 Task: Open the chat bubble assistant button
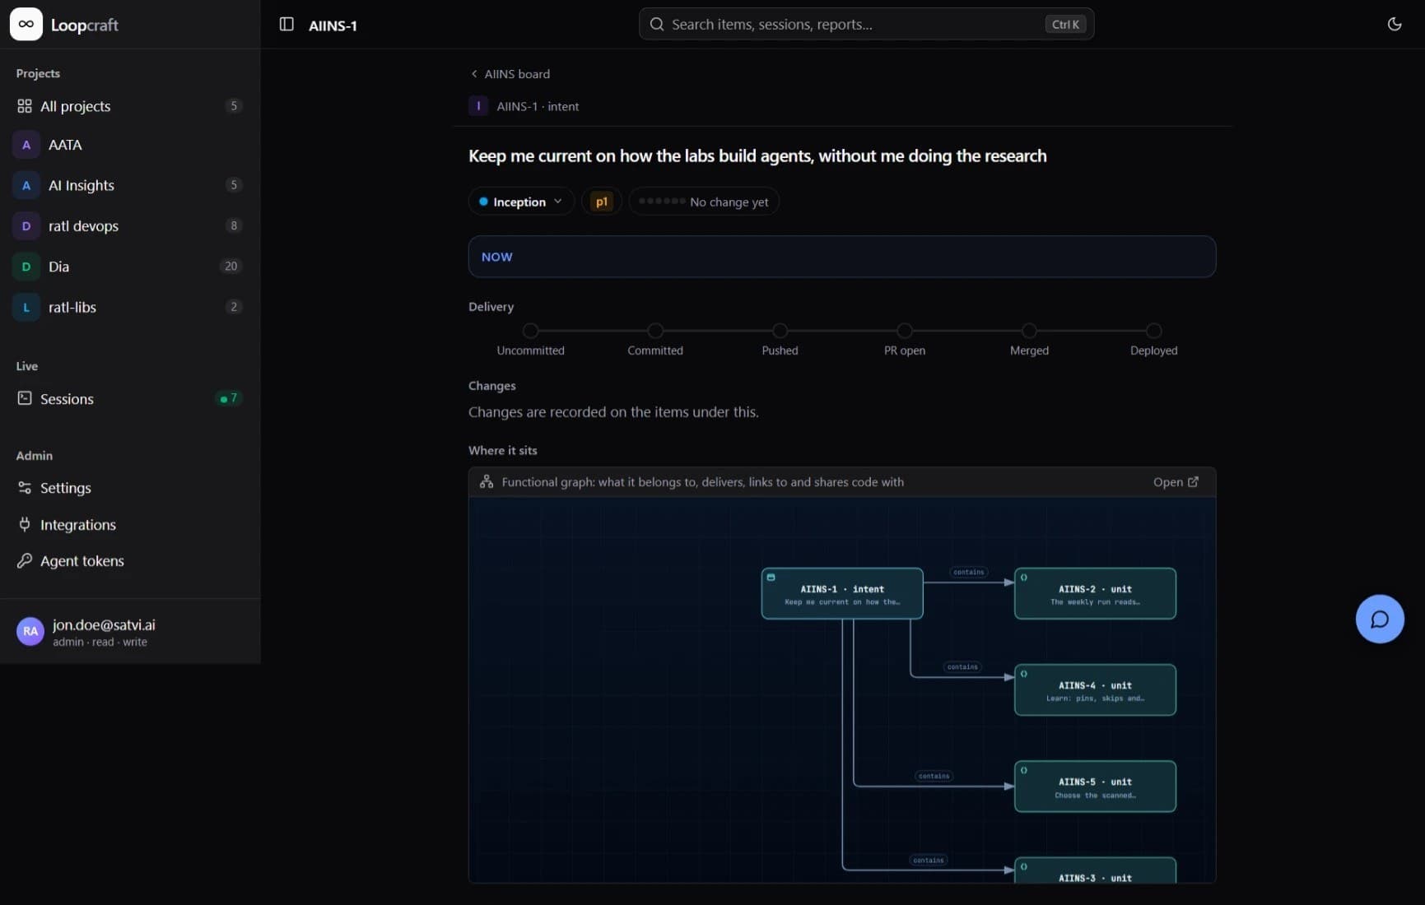[1380, 619]
